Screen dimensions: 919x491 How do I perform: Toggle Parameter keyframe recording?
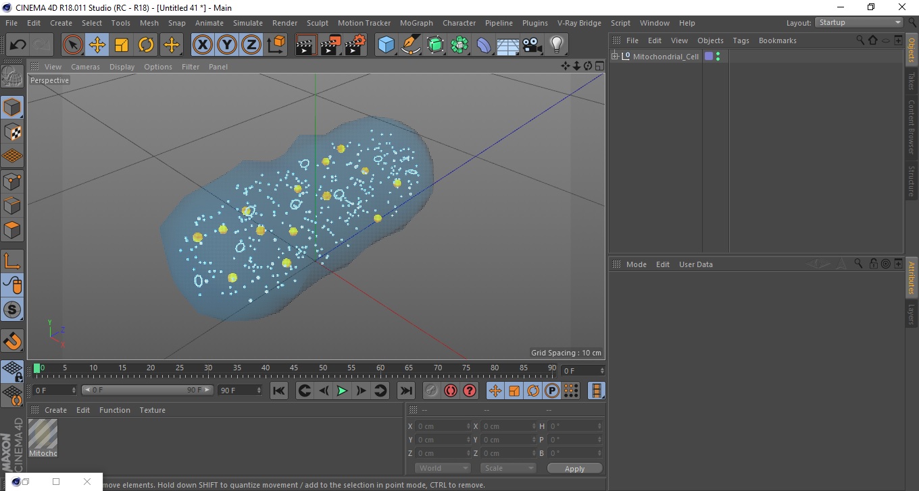552,391
